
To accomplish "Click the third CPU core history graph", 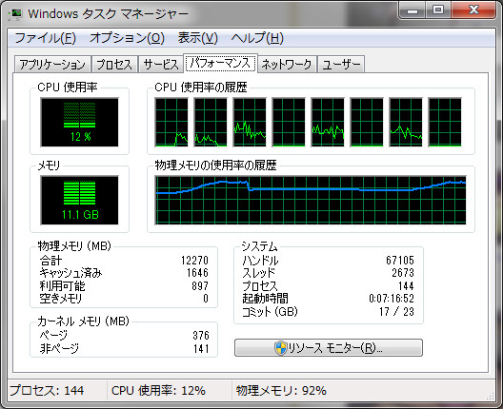I will point(250,123).
